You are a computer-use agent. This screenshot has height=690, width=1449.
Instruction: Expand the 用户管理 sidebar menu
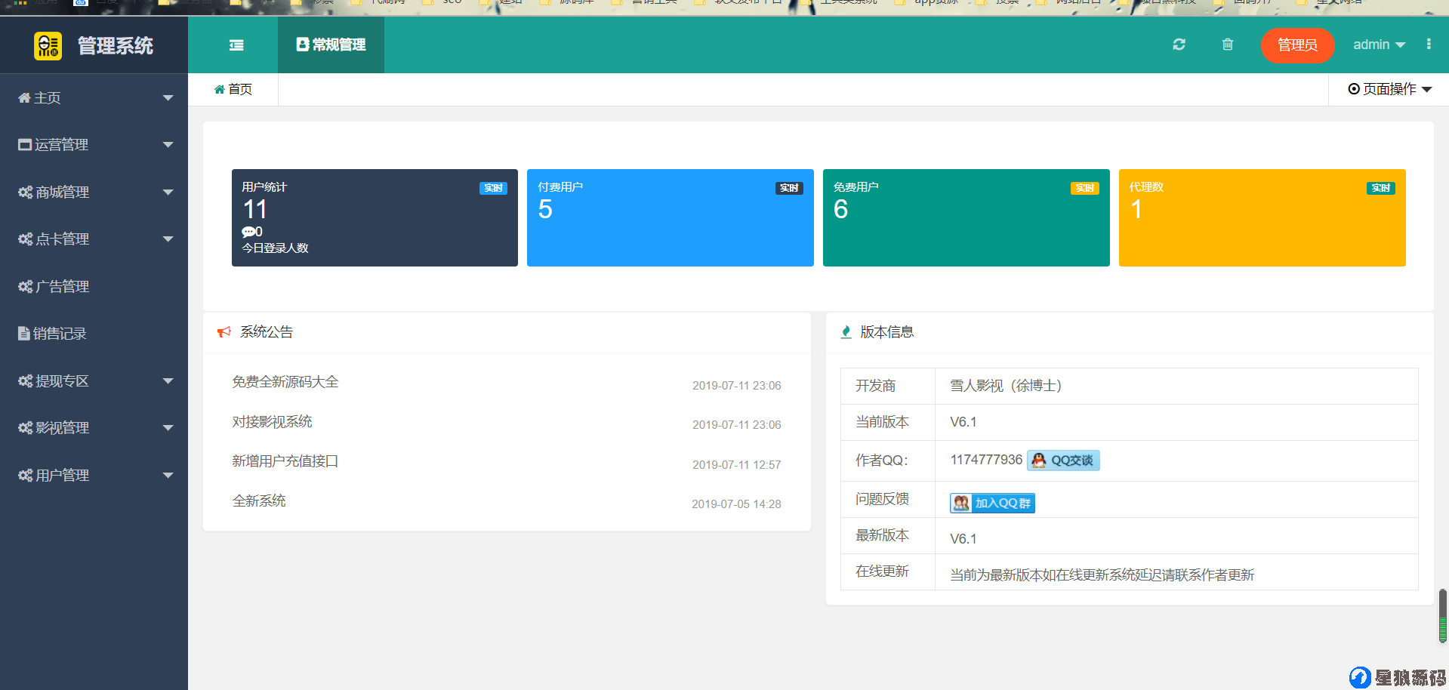point(94,476)
